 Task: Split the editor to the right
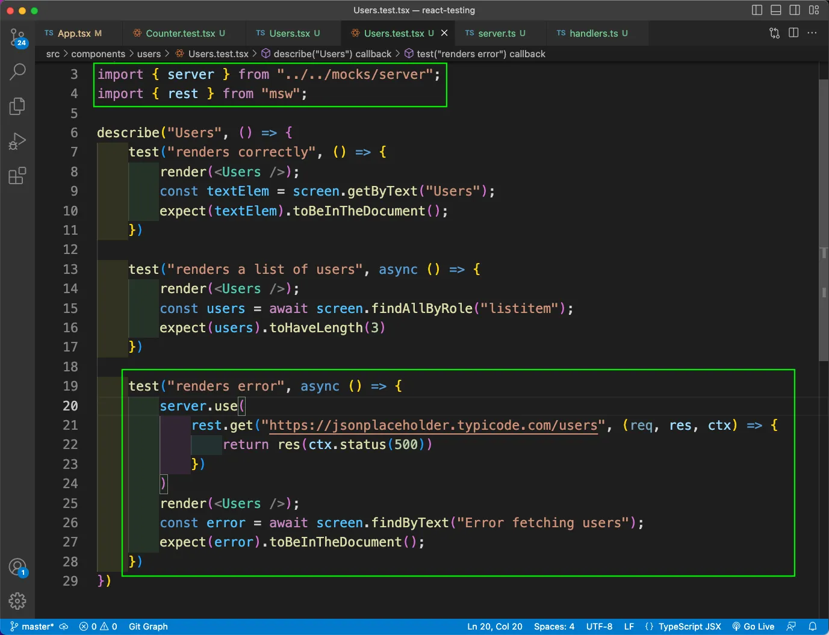tap(793, 33)
